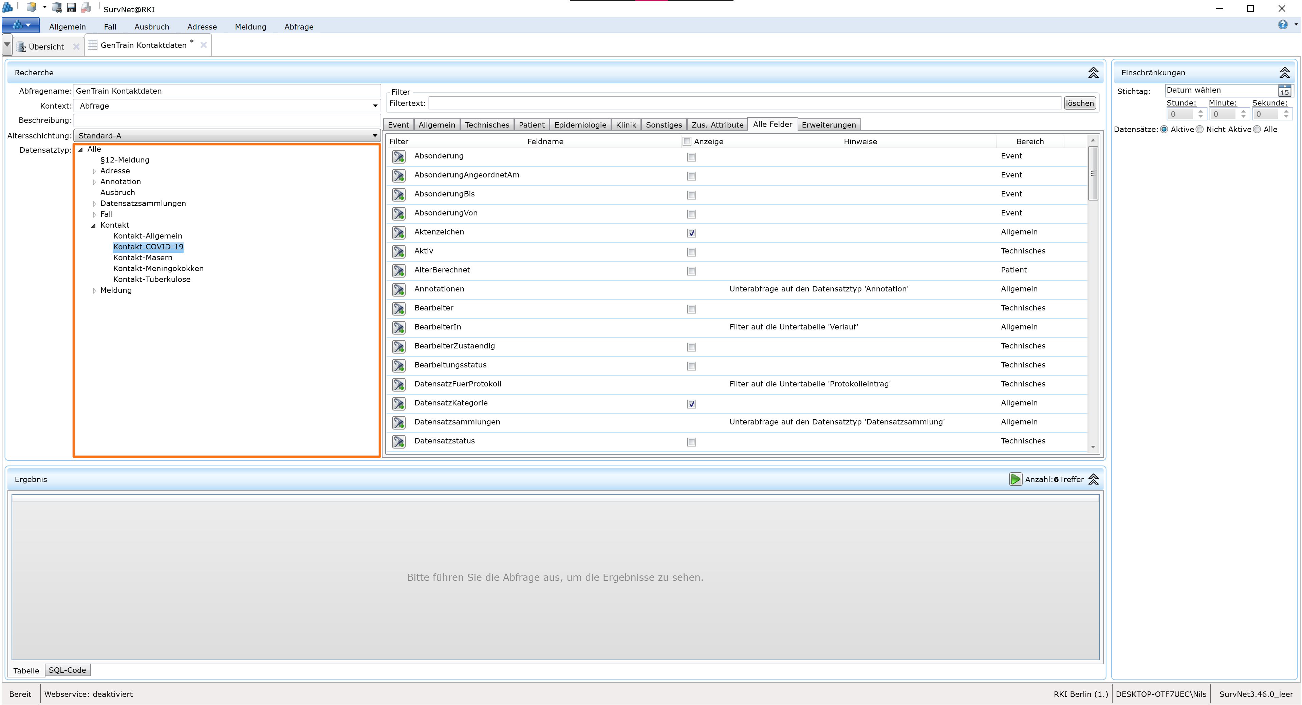Expand the Meldung tree node
The height and width of the screenshot is (705, 1302).
click(x=94, y=291)
